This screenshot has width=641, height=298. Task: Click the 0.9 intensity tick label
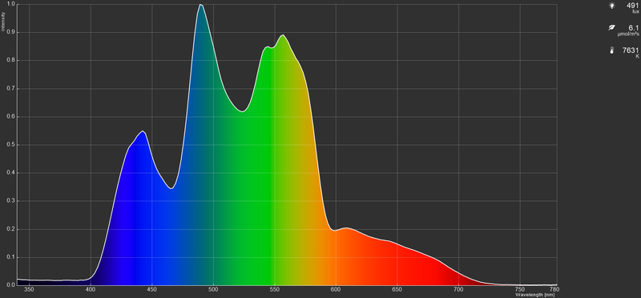(11, 32)
